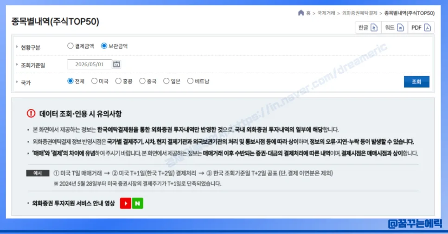Click 종목별내역(주식TOP50) breadcrumb entry
The height and width of the screenshot is (234, 448).
(x=410, y=13)
